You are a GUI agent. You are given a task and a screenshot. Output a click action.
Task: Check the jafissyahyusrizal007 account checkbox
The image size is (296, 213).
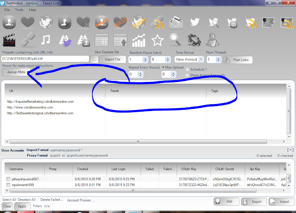8,179
